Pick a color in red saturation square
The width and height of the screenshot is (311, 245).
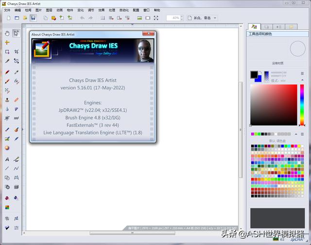click(x=274, y=105)
